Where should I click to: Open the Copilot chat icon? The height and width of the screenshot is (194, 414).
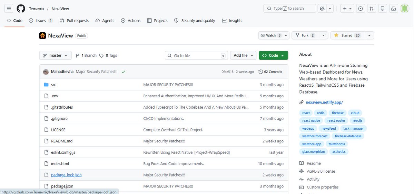322,9
